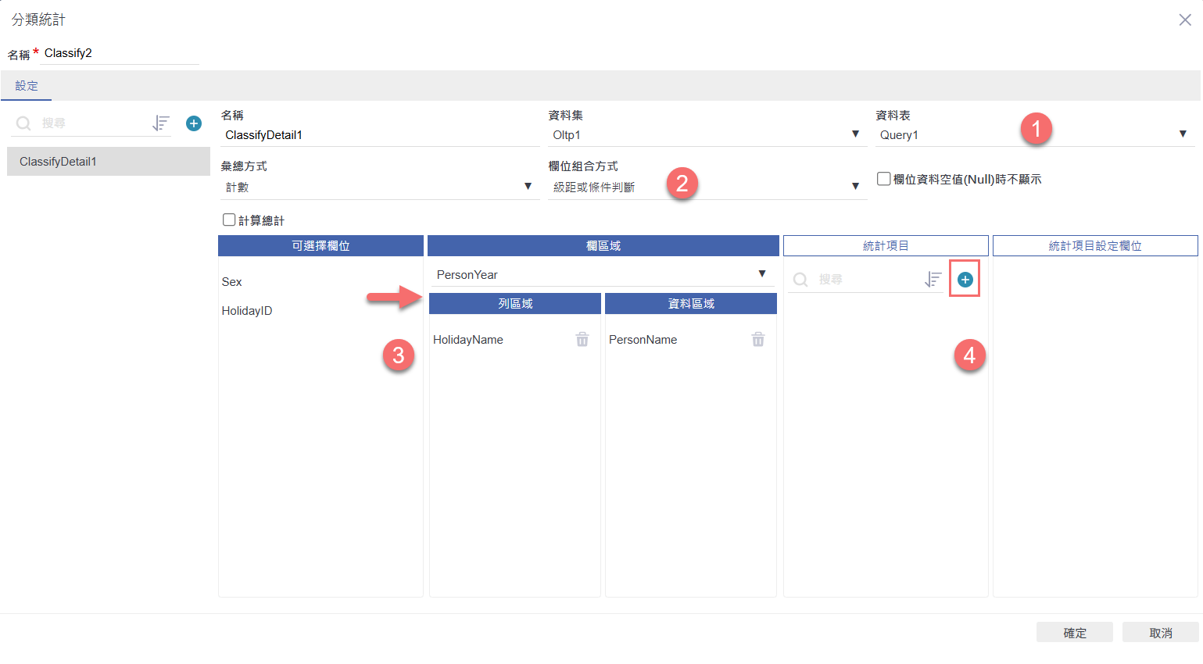Remove PersonName from the data area
Image resolution: width=1203 pixels, height=664 pixels.
(x=758, y=340)
